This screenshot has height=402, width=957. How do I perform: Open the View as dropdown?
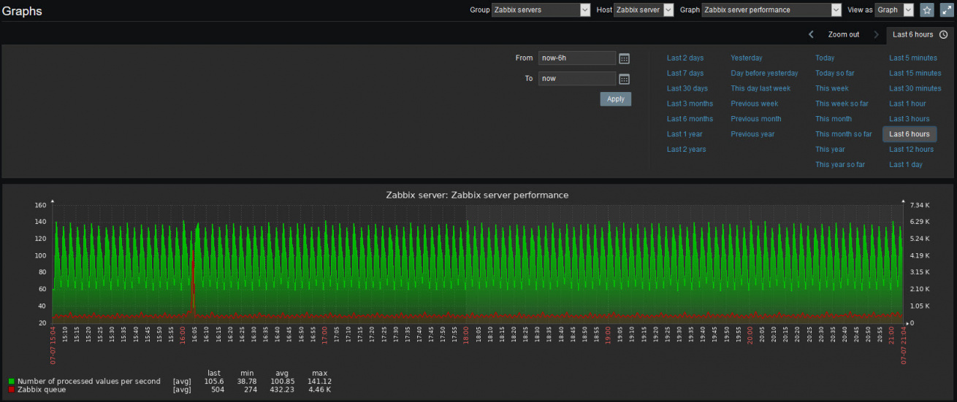point(894,10)
